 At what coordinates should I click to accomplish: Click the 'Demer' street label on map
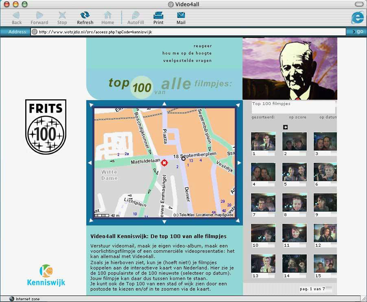[x=187, y=194]
